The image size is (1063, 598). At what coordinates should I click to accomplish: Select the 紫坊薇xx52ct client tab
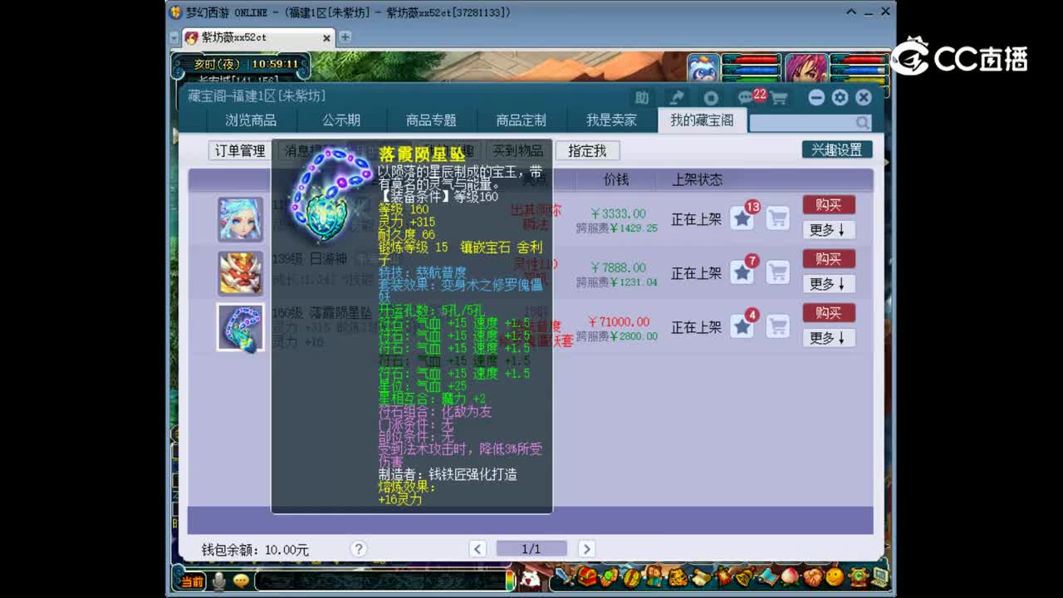[x=257, y=37]
